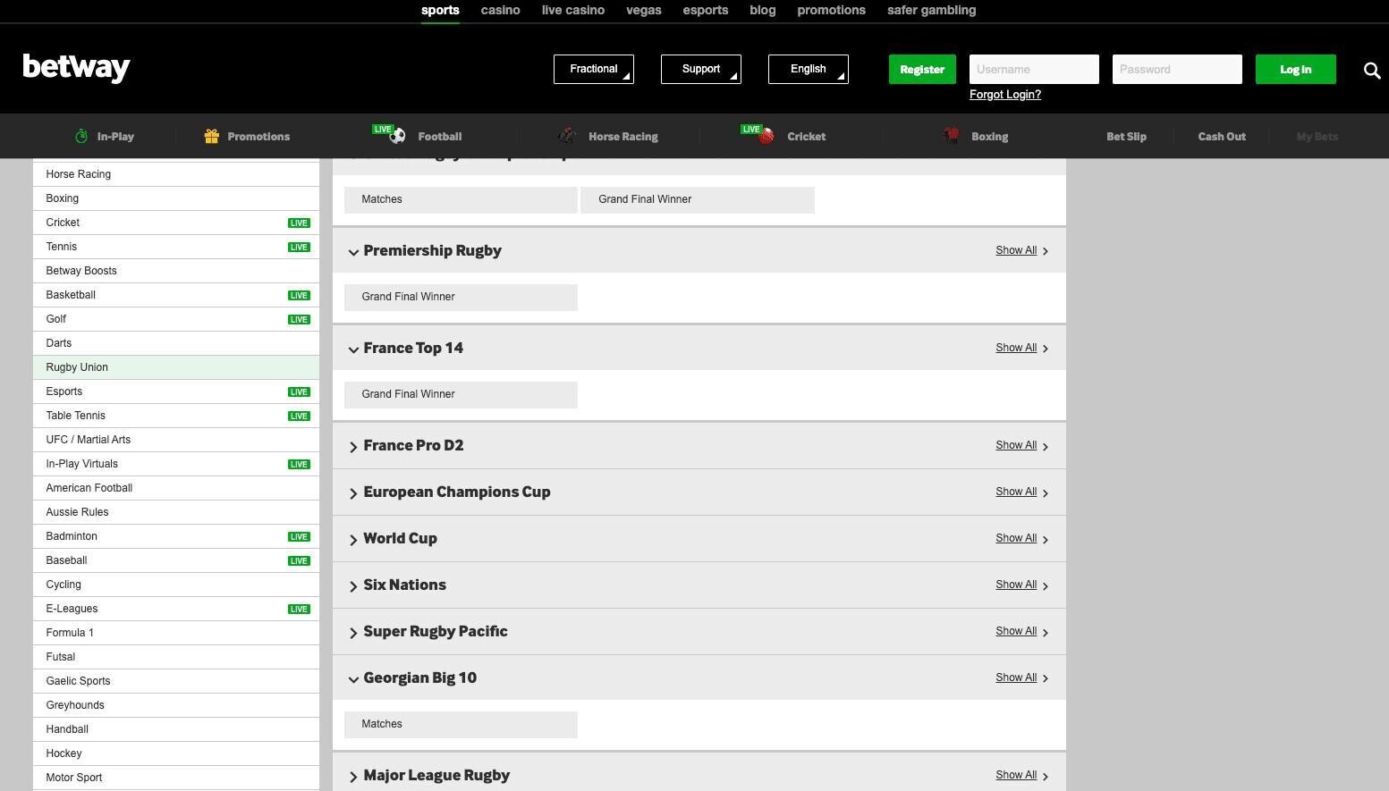Open Grand Final Winner under France Top 14
The image size is (1389, 791).
[x=461, y=394]
